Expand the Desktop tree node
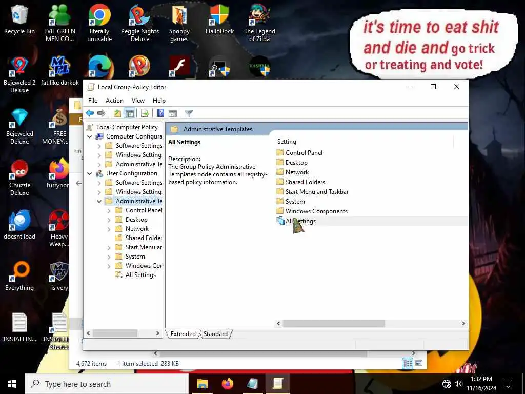Viewport: 525px width, 394px height. pyautogui.click(x=109, y=220)
